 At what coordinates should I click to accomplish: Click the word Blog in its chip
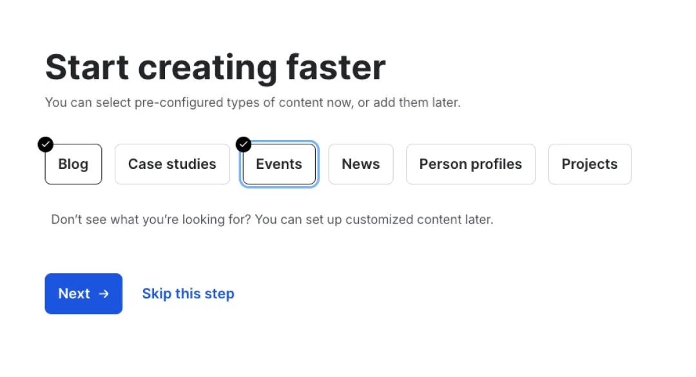(x=73, y=164)
